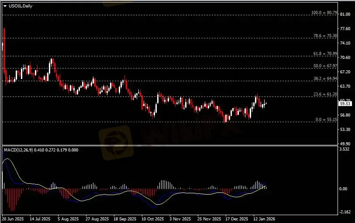Screen dimensions: 355x223
Task: Click the 12 Jan 2026 date label
Action: tap(264, 219)
